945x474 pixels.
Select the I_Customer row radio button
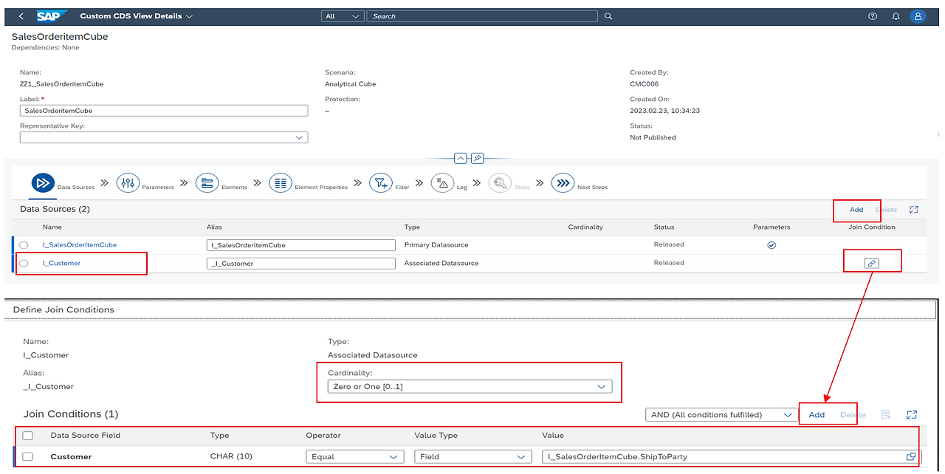coord(24,264)
